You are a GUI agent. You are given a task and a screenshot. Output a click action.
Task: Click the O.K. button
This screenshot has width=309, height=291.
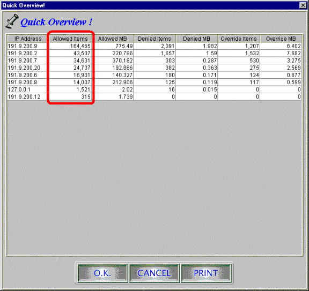pyautogui.click(x=102, y=273)
